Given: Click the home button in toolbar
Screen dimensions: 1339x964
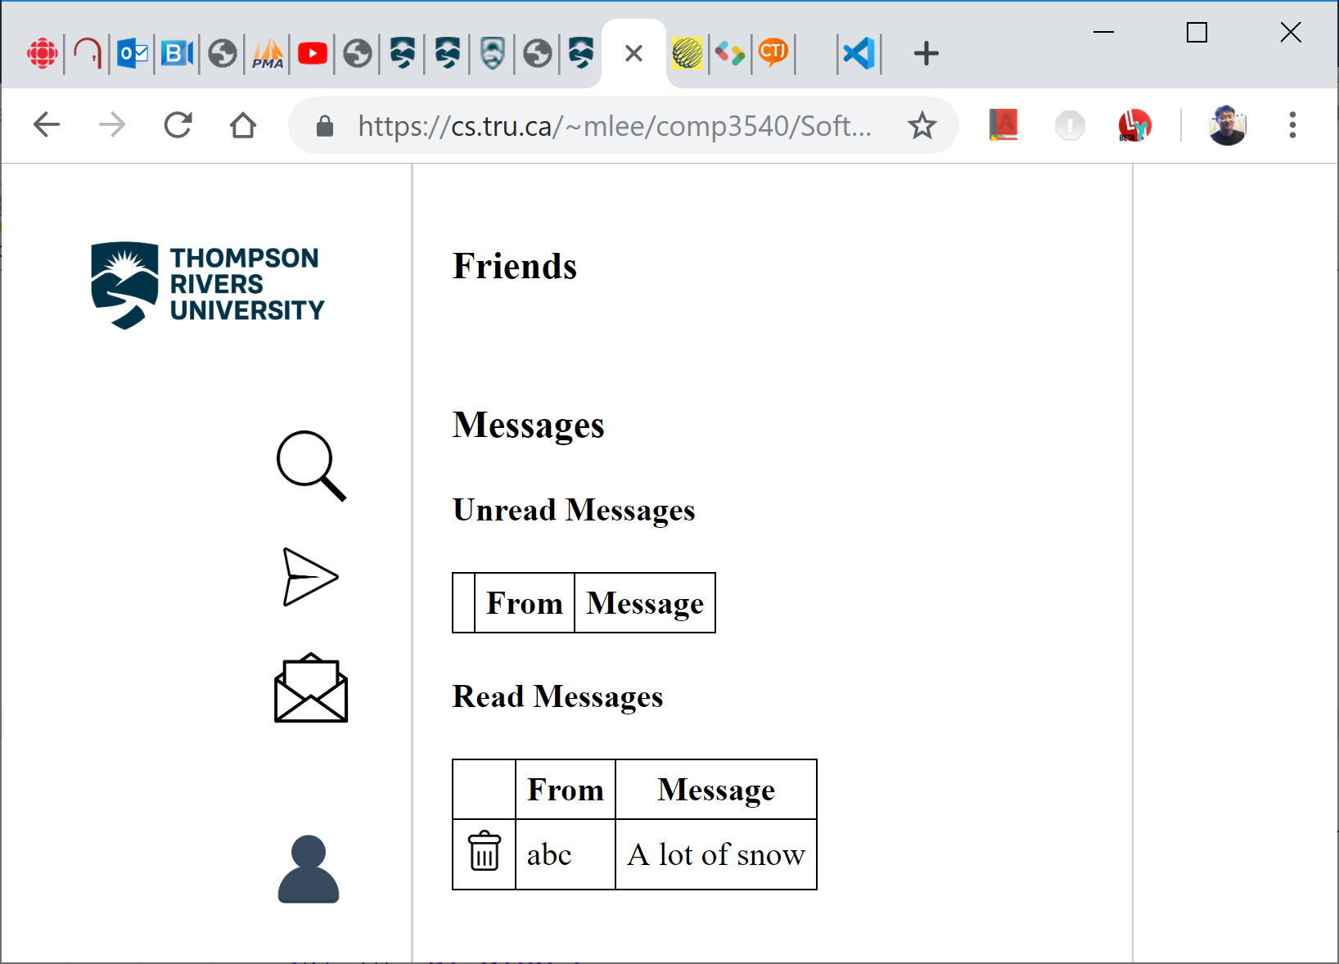Looking at the screenshot, I should 243,125.
